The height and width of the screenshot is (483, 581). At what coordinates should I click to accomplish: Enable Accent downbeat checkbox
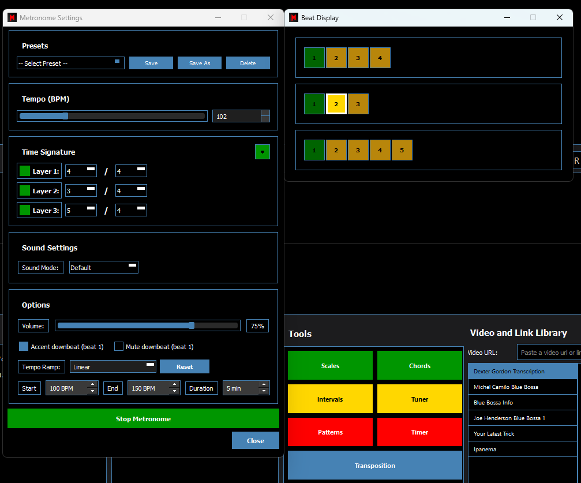[x=24, y=346]
